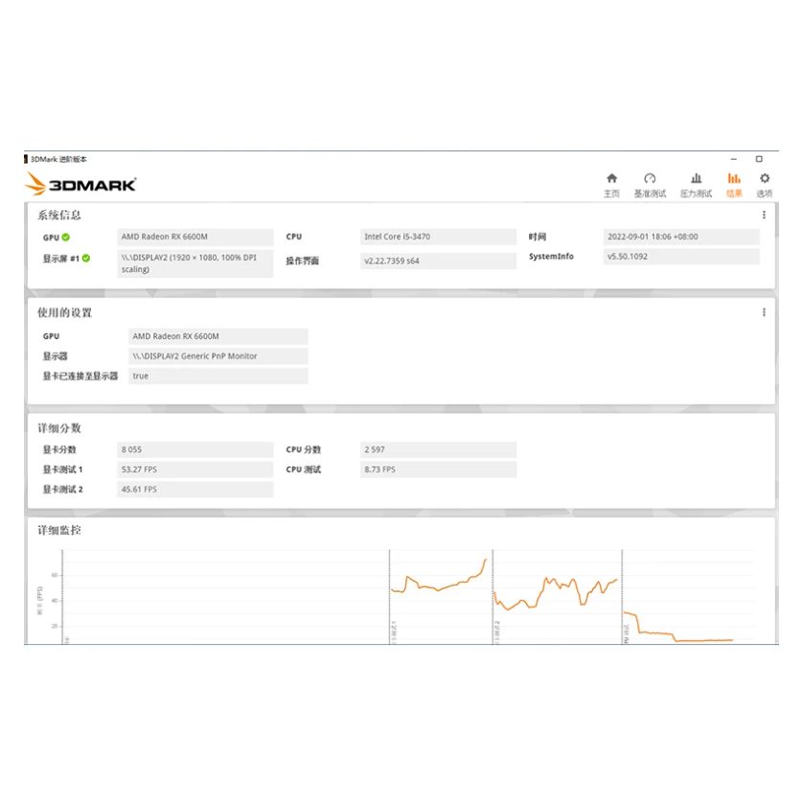Screen dimensions: 803x803
Task: Click the SystemInfo version v5.50.1092
Action: [681, 257]
